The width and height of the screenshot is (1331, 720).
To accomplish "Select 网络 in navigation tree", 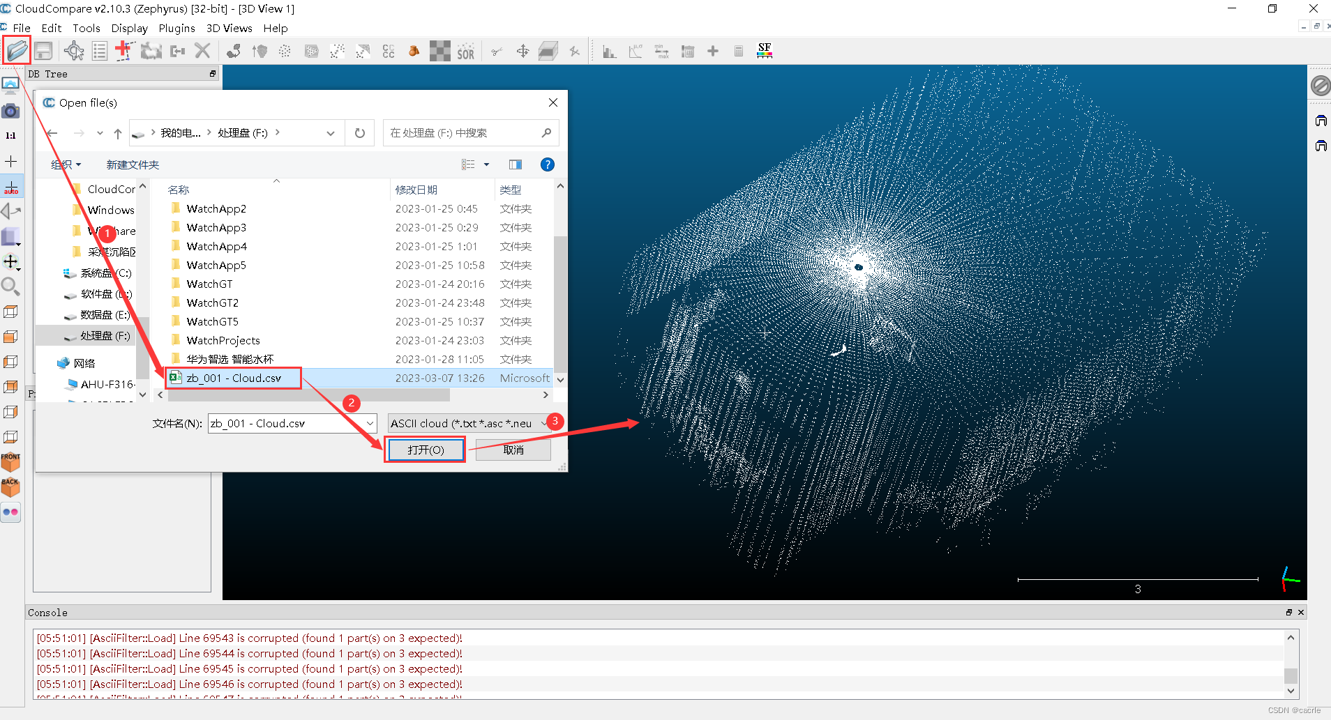I will tap(84, 363).
